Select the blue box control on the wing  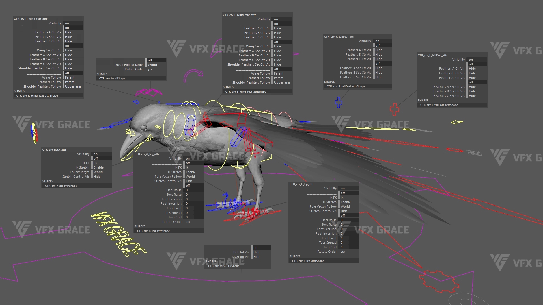pos(239,137)
